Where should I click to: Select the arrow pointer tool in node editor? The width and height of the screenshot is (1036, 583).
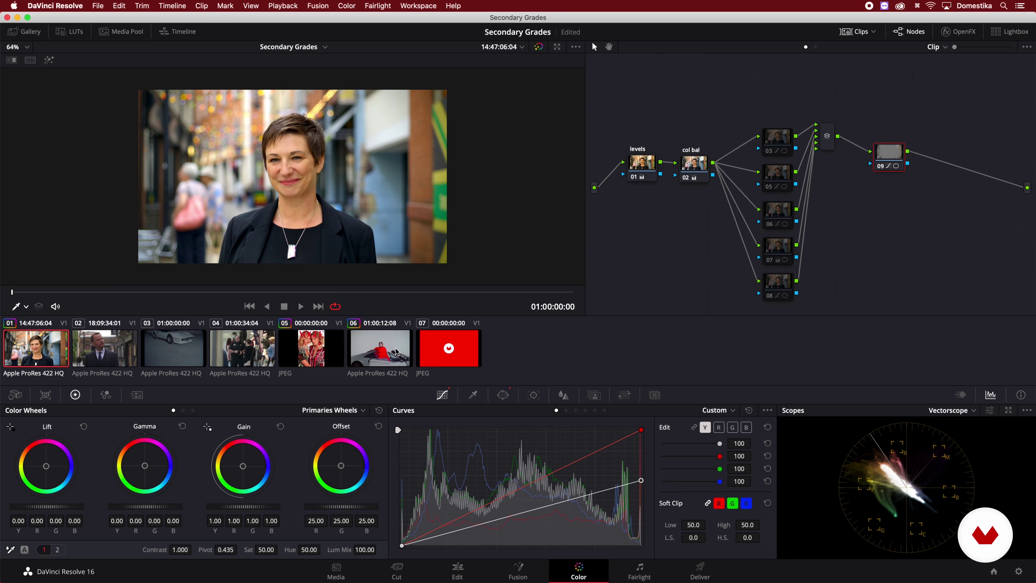[594, 47]
